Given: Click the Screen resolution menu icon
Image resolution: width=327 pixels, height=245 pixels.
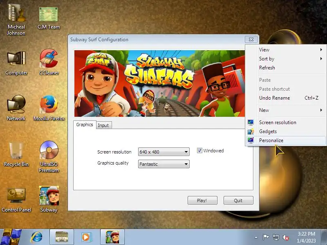Looking at the screenshot, I should [x=251, y=122].
